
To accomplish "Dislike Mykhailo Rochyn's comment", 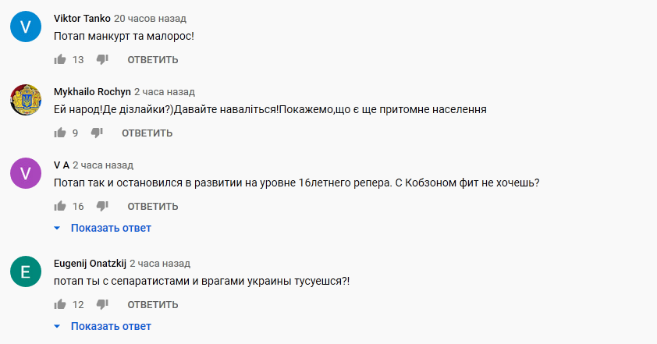I will 97,133.
